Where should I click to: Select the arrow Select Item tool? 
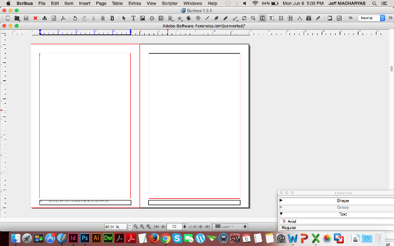[x=124, y=19]
